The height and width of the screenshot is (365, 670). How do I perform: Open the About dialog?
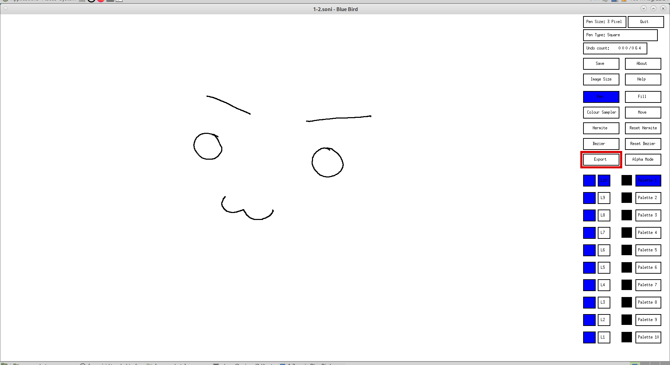(x=643, y=63)
